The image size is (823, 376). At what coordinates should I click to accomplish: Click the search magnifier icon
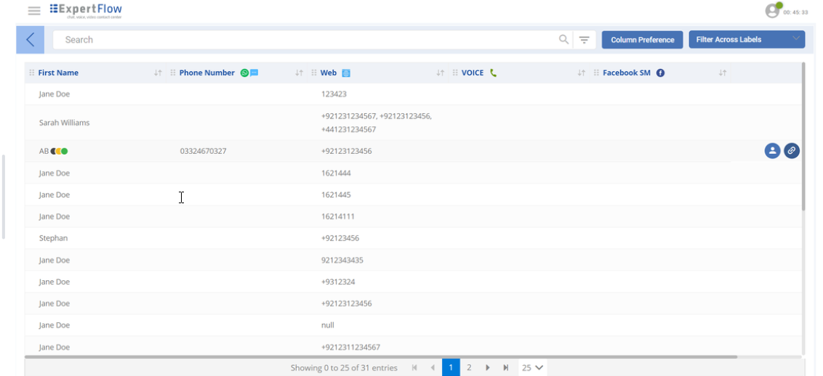point(563,40)
